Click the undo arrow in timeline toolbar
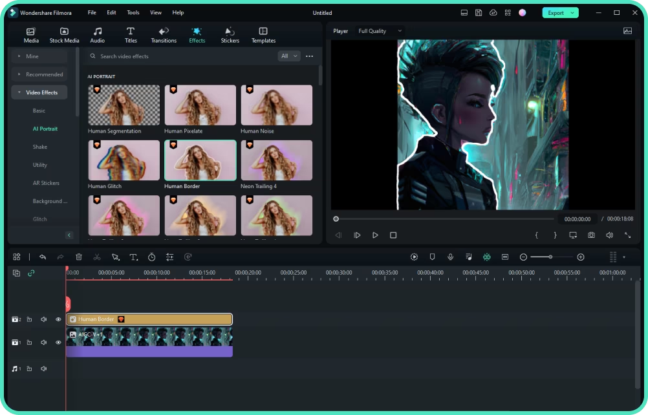Screen dimensions: 648x415 43,257
